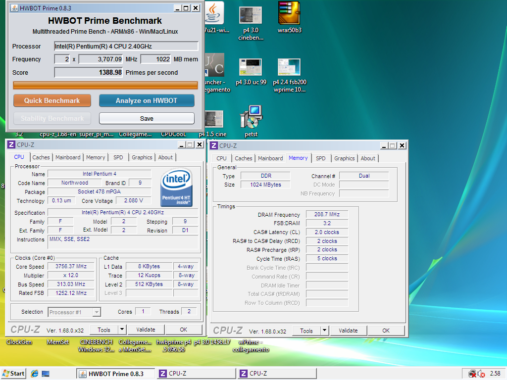Image resolution: width=507 pixels, height=380 pixels.
Task: Click the frequency field showing 3,707.09
Action: [101, 59]
